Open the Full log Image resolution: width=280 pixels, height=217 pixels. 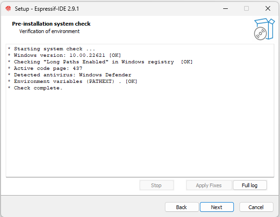[250, 185]
